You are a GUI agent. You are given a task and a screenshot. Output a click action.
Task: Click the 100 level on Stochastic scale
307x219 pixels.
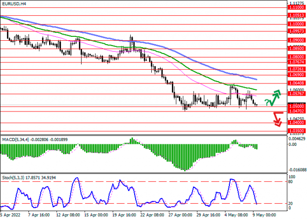pos(292,177)
